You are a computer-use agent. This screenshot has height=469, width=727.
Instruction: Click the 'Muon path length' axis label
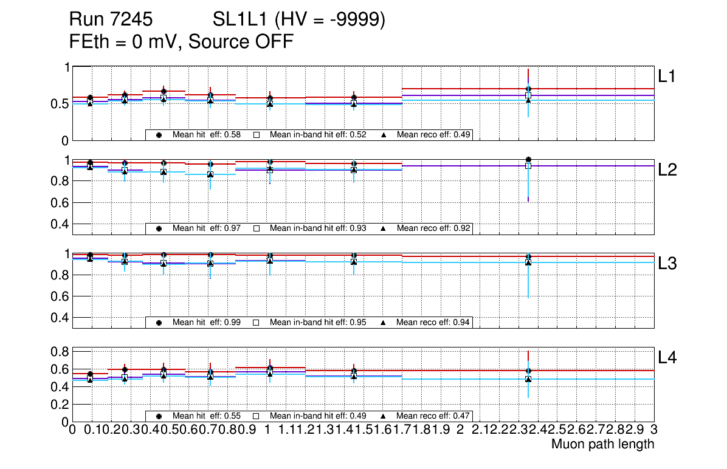602,444
